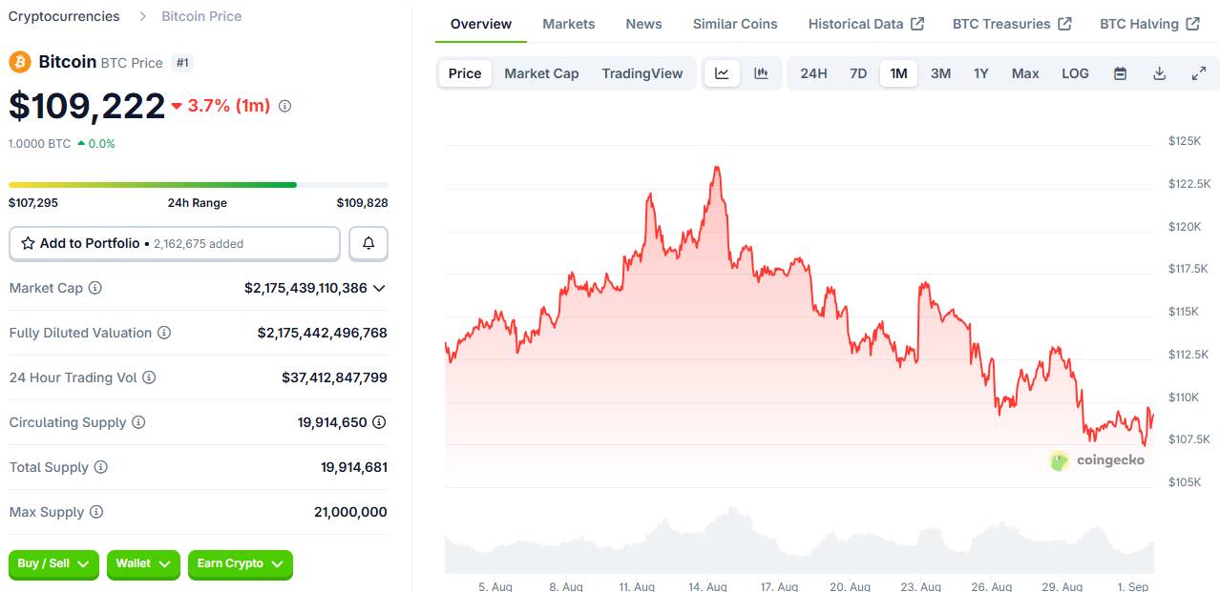The height and width of the screenshot is (592, 1220).
Task: Set chart range to 24H
Action: (x=813, y=73)
